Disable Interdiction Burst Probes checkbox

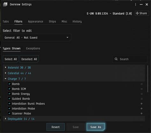pos(9,104)
